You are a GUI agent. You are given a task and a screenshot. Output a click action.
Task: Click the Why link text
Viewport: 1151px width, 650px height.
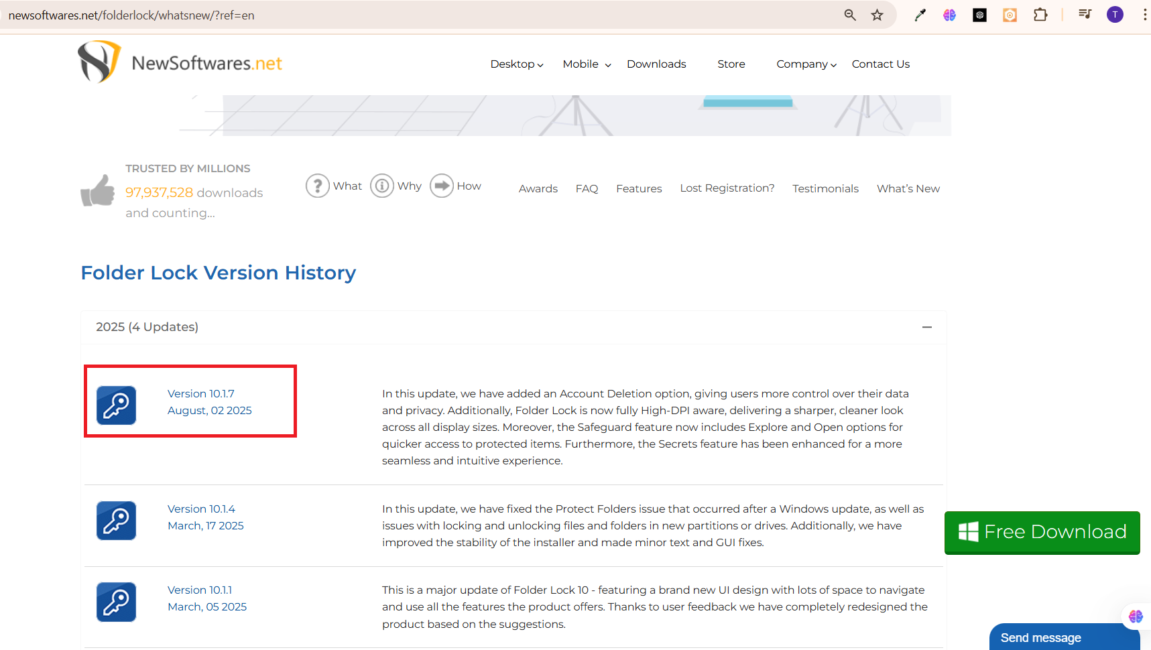[x=410, y=186]
